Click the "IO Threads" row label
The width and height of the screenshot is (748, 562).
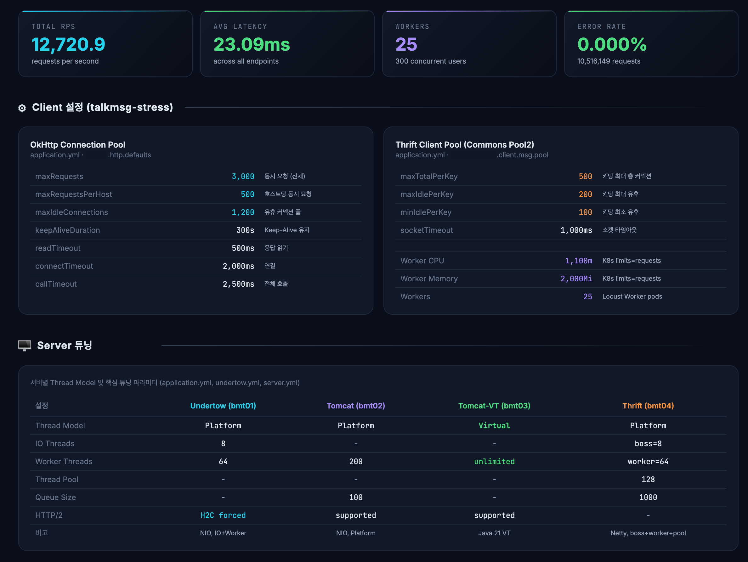[55, 443]
